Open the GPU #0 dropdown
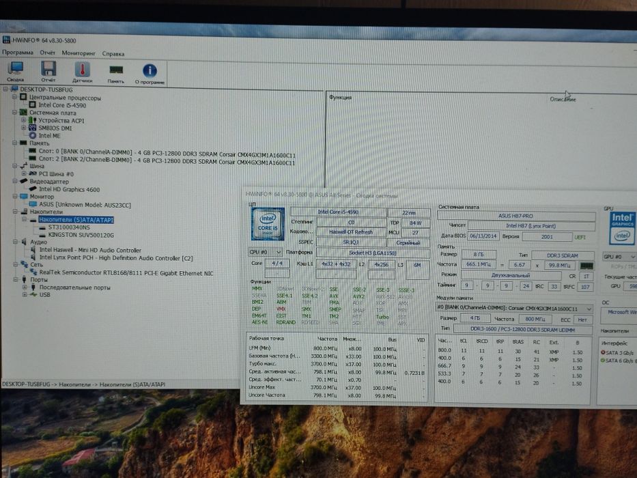 (x=619, y=257)
